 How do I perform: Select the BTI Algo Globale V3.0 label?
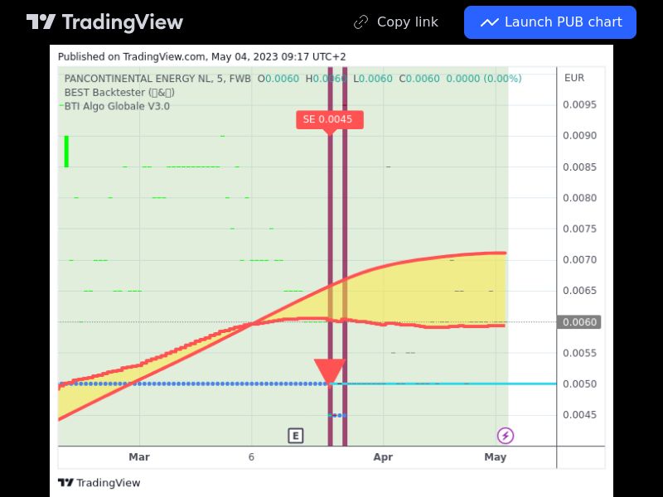[117, 106]
